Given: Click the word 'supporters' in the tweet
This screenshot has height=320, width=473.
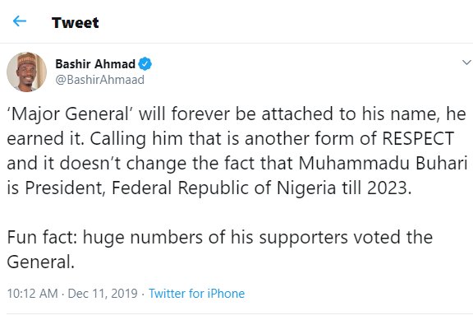Looking at the screenshot, I should tap(304, 238).
